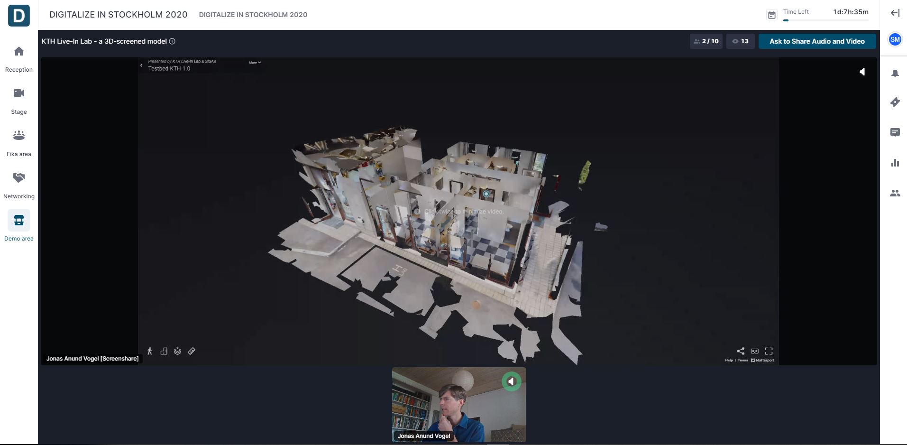Activate the measurement ruler tool

tap(192, 351)
